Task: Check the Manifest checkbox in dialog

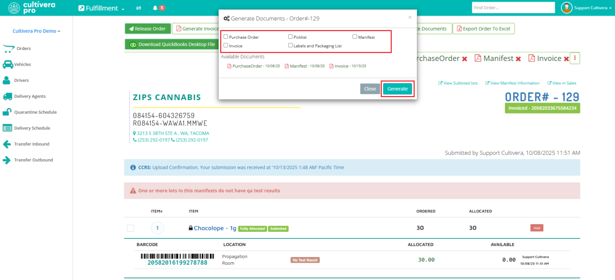Action: click(x=355, y=37)
